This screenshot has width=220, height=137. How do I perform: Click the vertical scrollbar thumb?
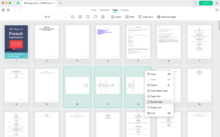point(219,25)
